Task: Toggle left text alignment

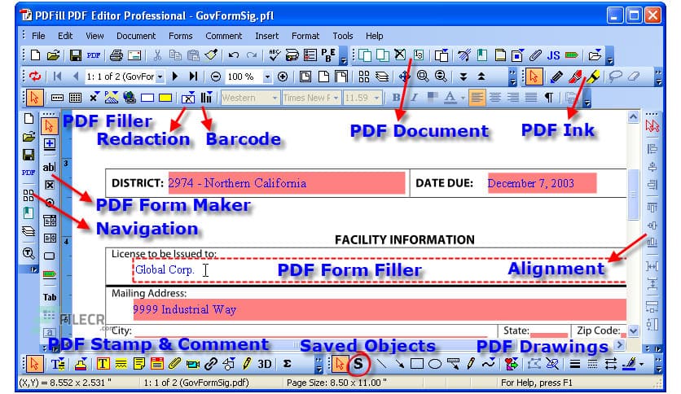Action: click(477, 98)
